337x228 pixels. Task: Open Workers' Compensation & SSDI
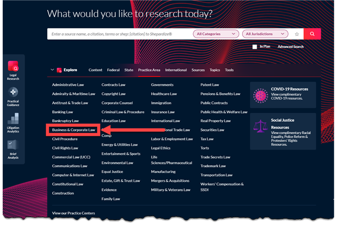(222, 187)
